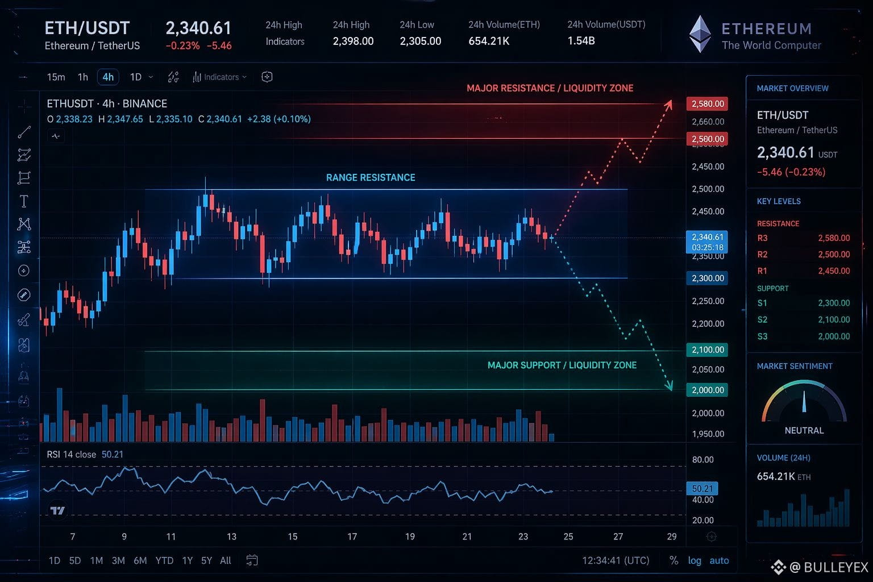Select the rectangle shape drawing tool
This screenshot has height=582, width=873.
(x=24, y=178)
